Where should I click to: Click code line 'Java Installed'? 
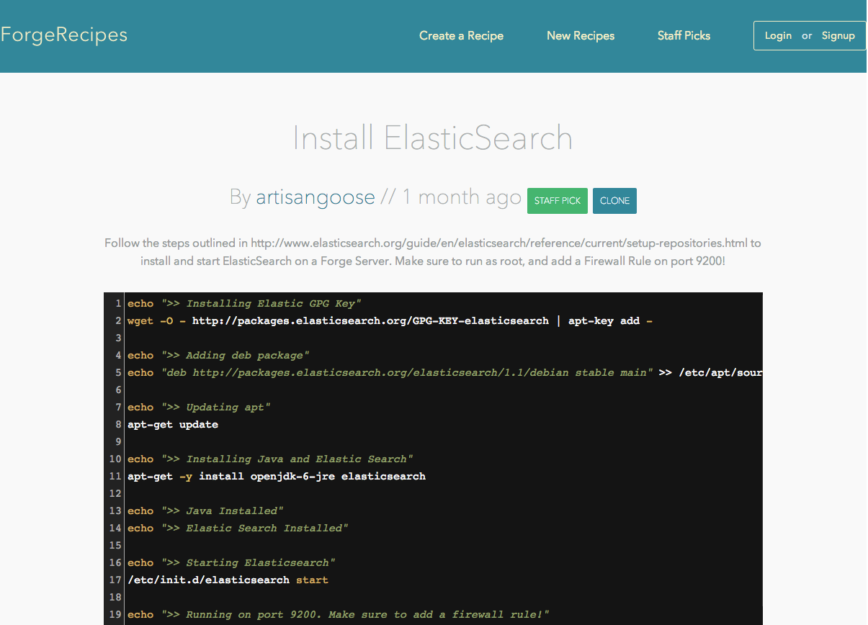[x=205, y=511]
